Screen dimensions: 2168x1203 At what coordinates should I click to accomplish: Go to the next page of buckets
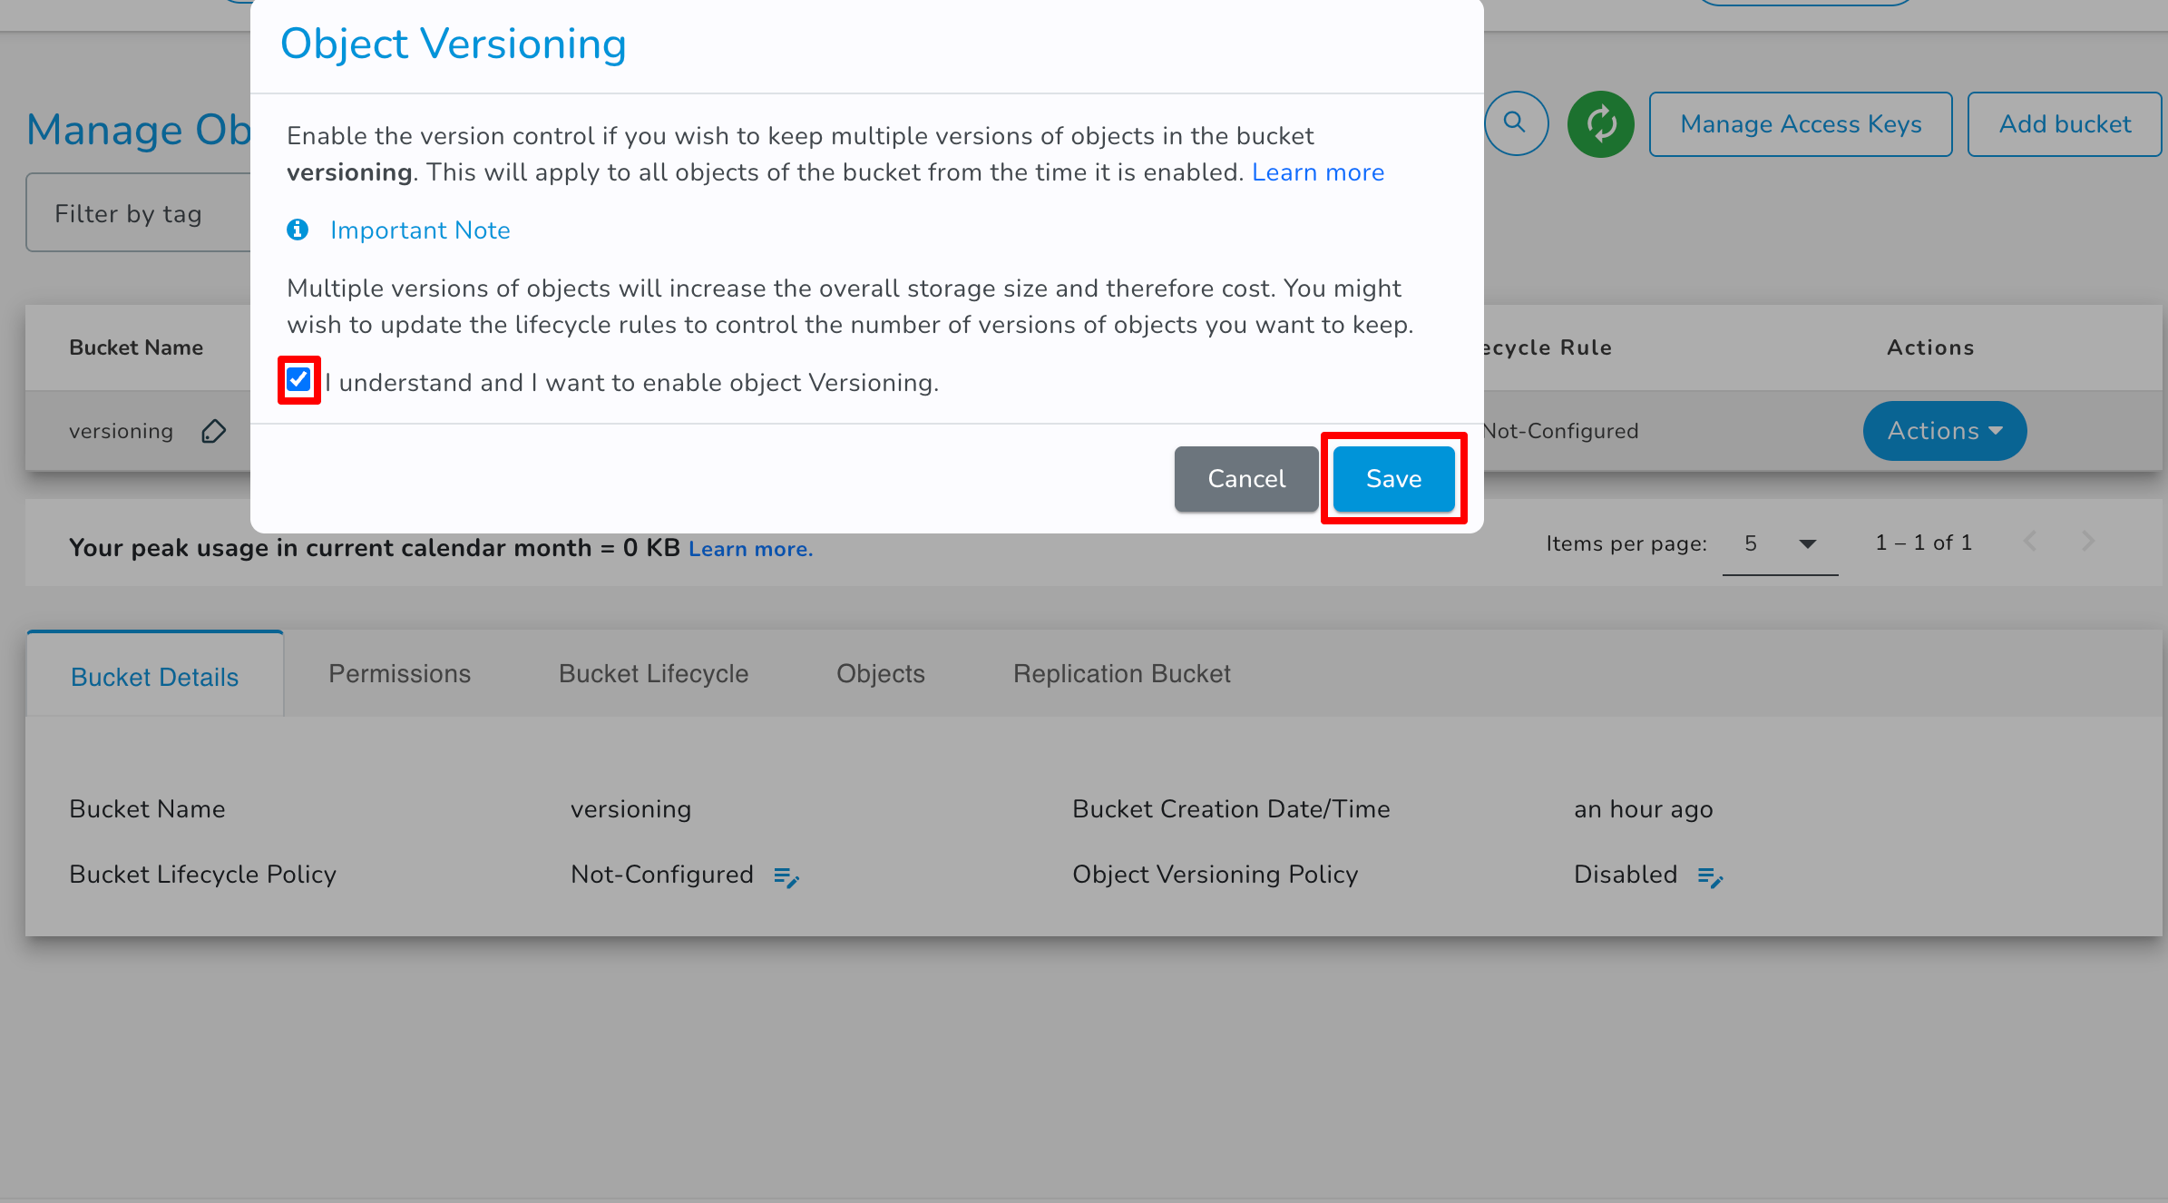(x=2089, y=542)
